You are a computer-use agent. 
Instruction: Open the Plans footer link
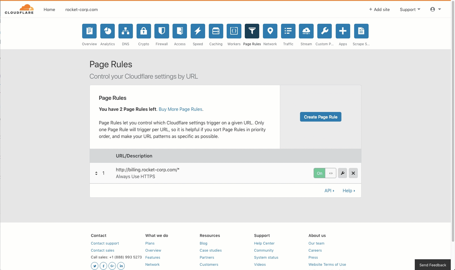(150, 243)
